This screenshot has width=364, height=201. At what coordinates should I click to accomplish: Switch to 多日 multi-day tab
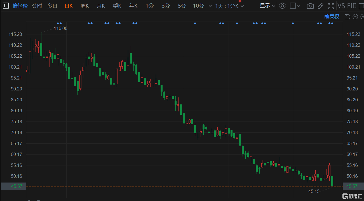click(52, 6)
